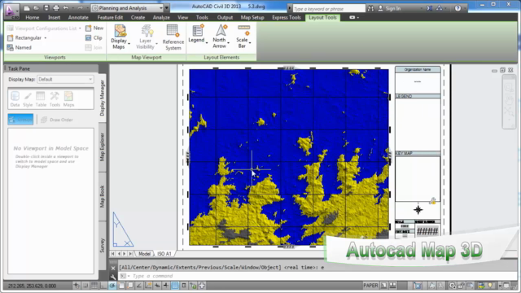Click the Maps icon in Task Pane
Screen dimensions: 521x293
pos(68,99)
